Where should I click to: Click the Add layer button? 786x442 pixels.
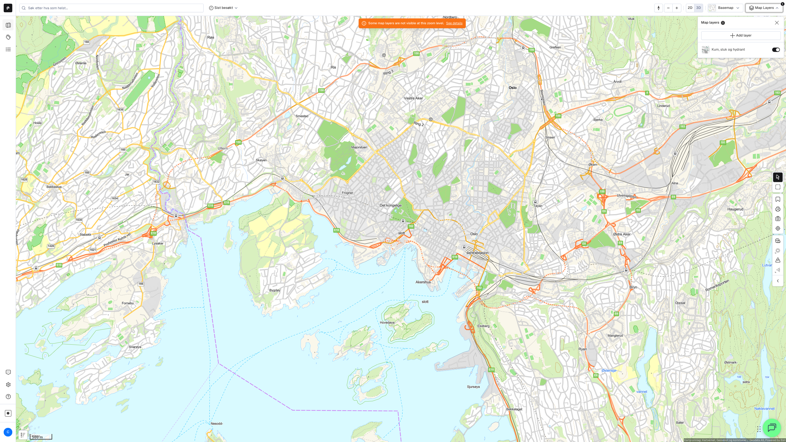(741, 36)
